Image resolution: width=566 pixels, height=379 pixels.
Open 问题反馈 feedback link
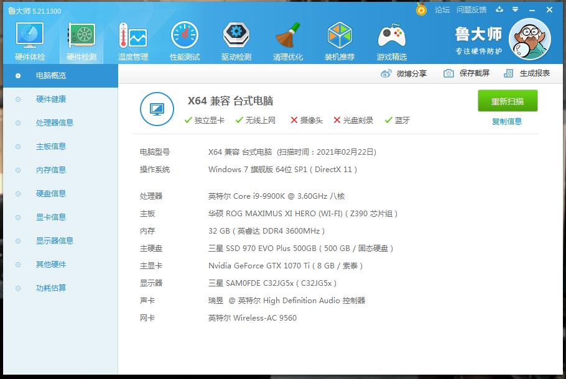(x=471, y=10)
